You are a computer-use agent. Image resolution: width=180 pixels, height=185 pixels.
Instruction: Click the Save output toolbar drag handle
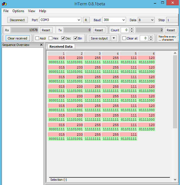click(x=86, y=38)
